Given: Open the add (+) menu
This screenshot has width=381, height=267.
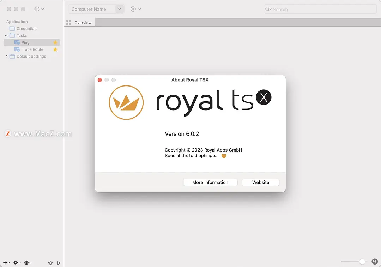Looking at the screenshot, I should click(6, 263).
